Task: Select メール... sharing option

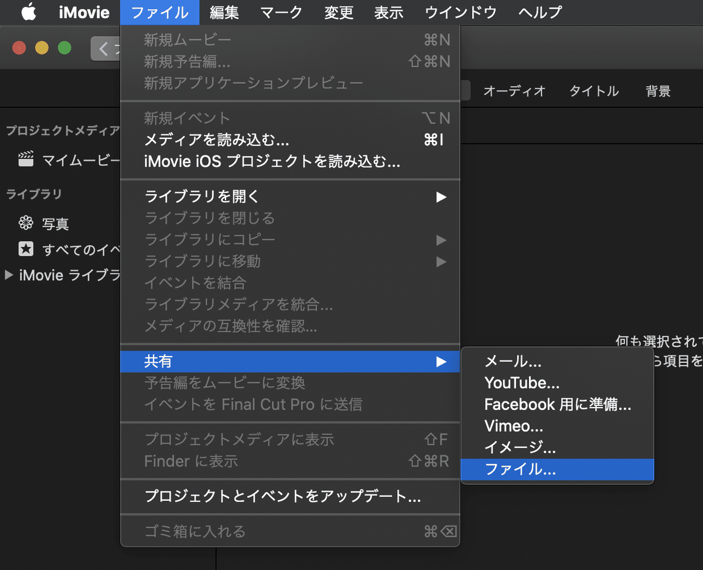Action: pos(513,361)
